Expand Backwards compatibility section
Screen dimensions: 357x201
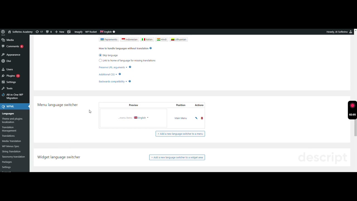113,82
